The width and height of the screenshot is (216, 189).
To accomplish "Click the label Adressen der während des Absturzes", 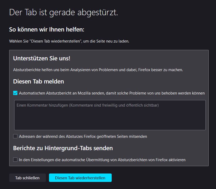I will [83, 136].
